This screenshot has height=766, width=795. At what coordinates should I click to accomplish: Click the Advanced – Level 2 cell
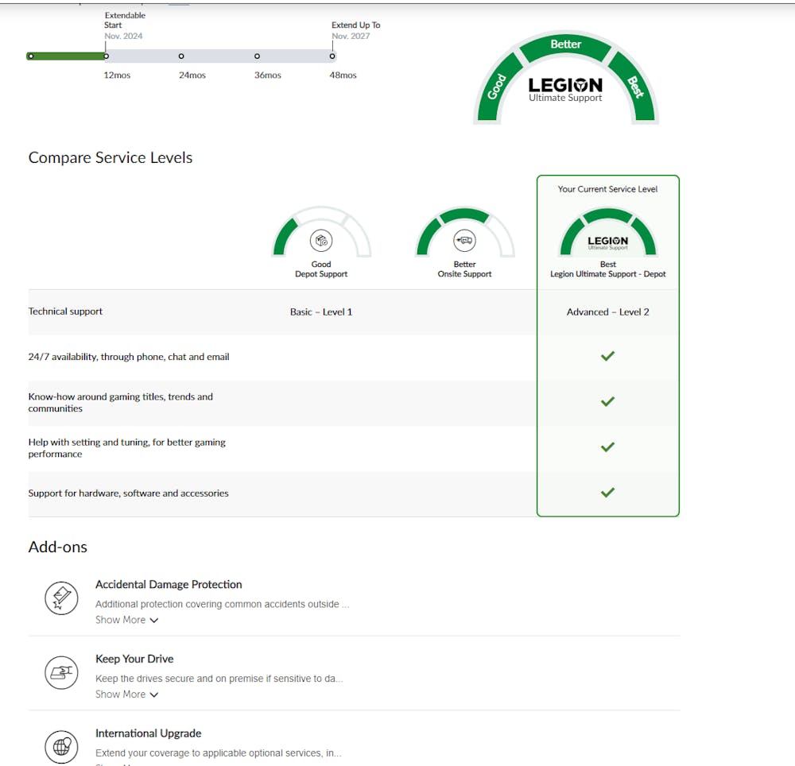point(608,312)
